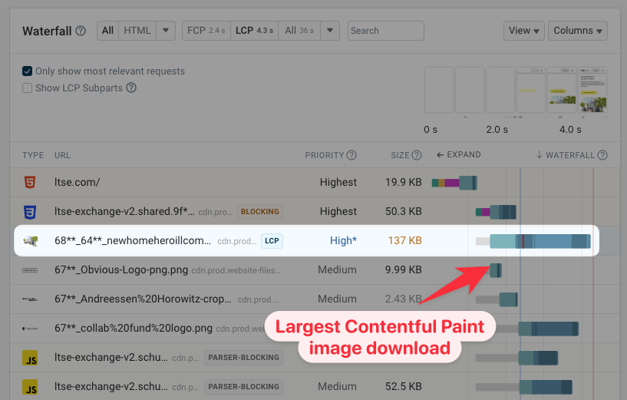
Task: Click the High* priority value
Action: pyautogui.click(x=343, y=241)
